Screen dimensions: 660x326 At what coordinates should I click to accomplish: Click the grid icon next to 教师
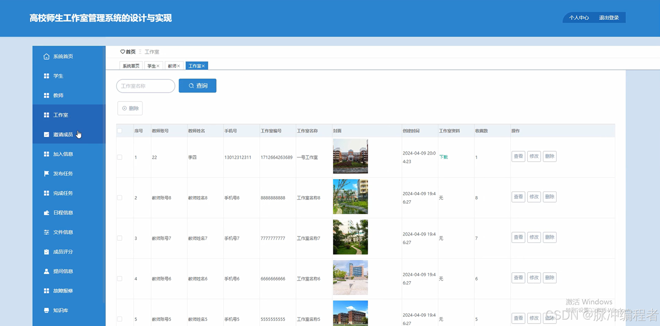[x=46, y=95]
